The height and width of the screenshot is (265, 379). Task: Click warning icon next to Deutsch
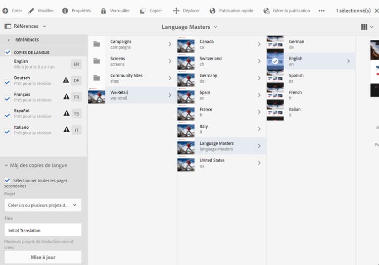click(66, 80)
